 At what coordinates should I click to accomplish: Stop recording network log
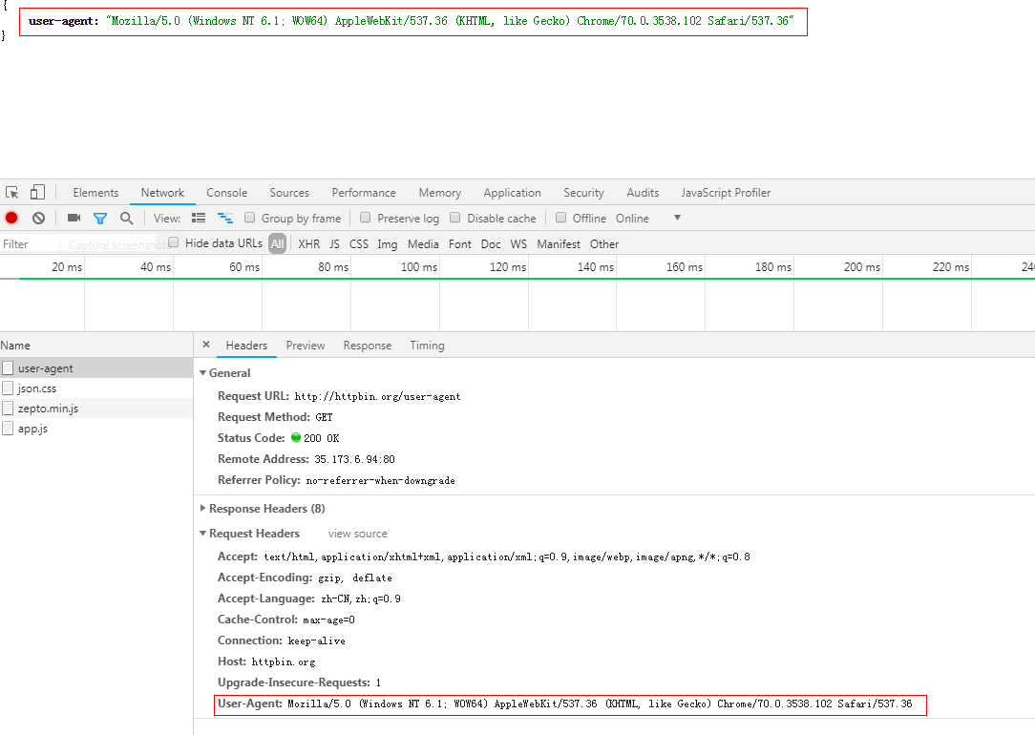pyautogui.click(x=11, y=218)
